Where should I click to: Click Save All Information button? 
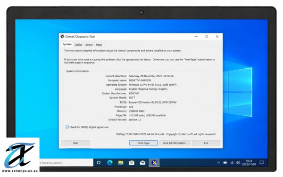coord(175,143)
